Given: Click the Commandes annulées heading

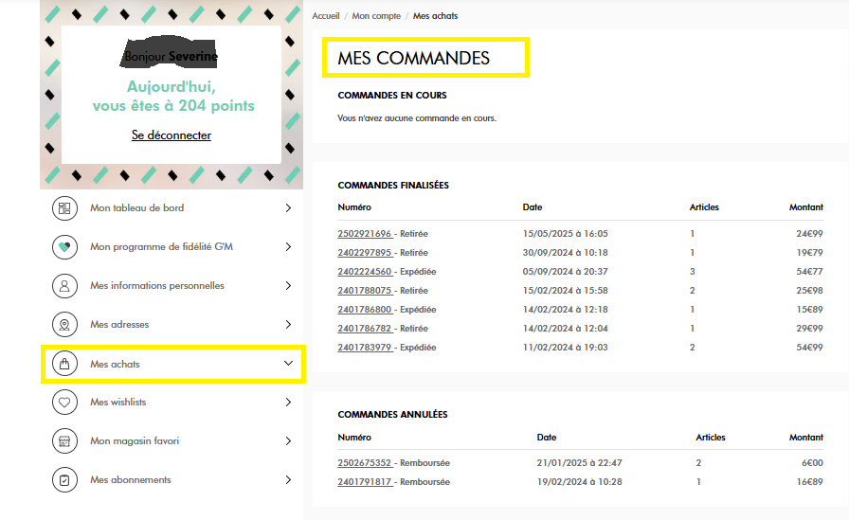Looking at the screenshot, I should (x=392, y=415).
